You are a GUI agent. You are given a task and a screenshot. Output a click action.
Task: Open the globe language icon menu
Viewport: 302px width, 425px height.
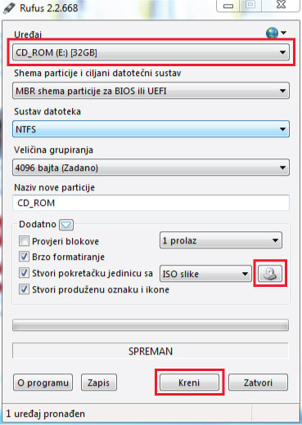pyautogui.click(x=276, y=33)
